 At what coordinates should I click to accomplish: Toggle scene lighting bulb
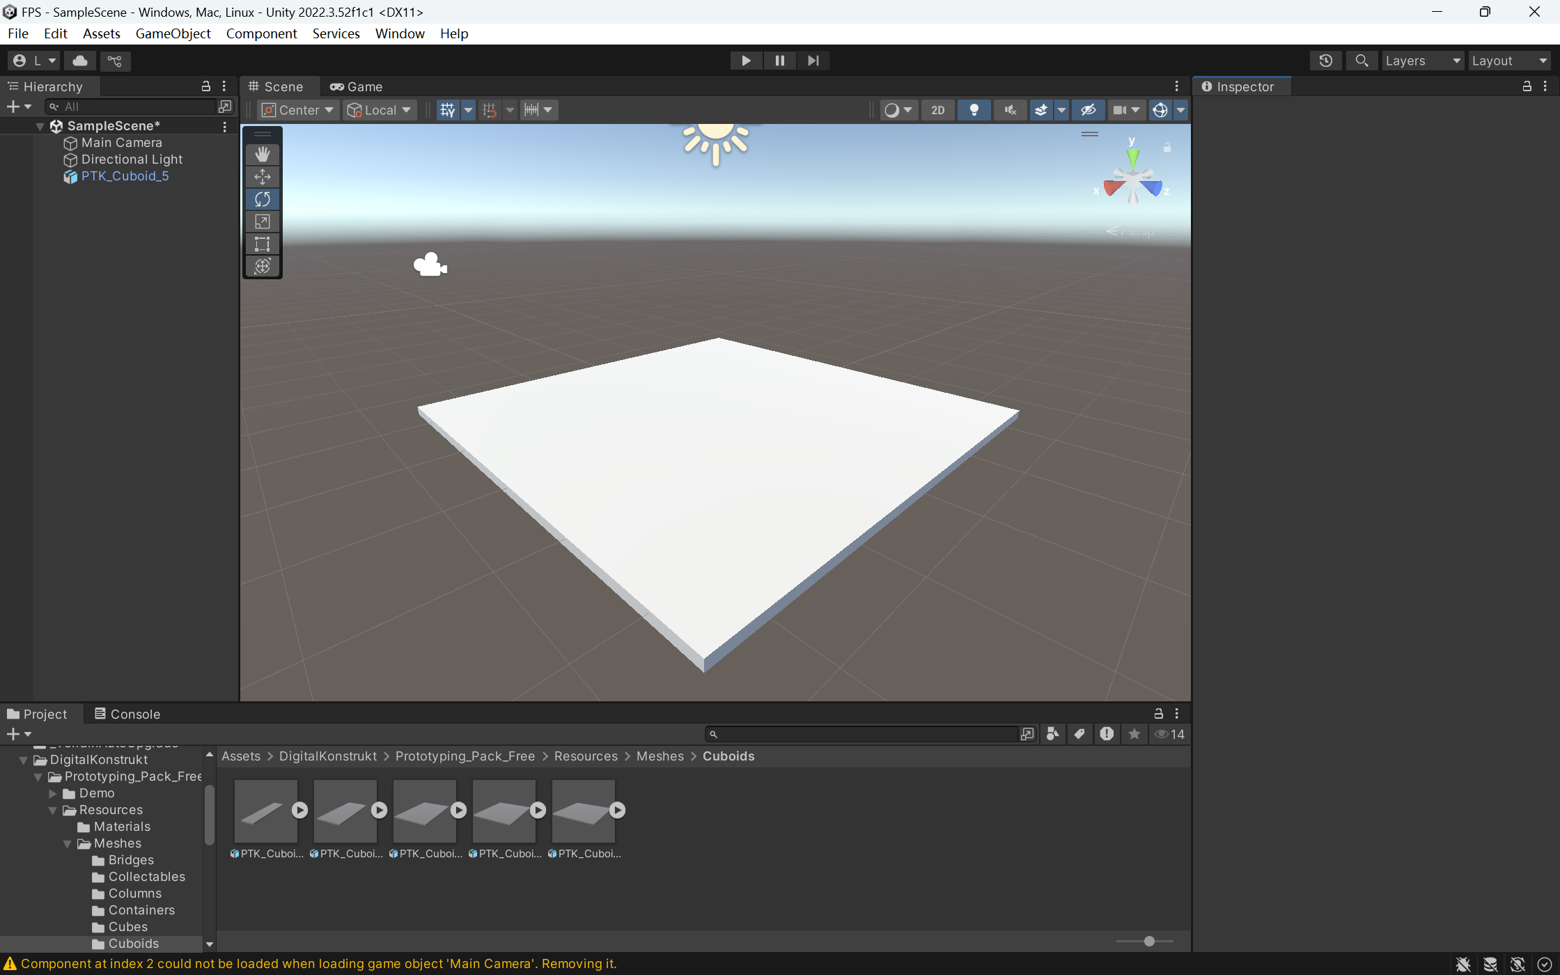tap(974, 110)
